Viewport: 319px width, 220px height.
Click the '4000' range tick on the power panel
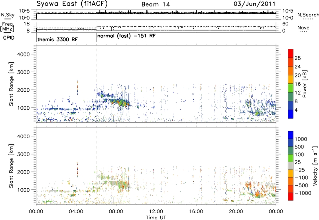(x=23, y=54)
